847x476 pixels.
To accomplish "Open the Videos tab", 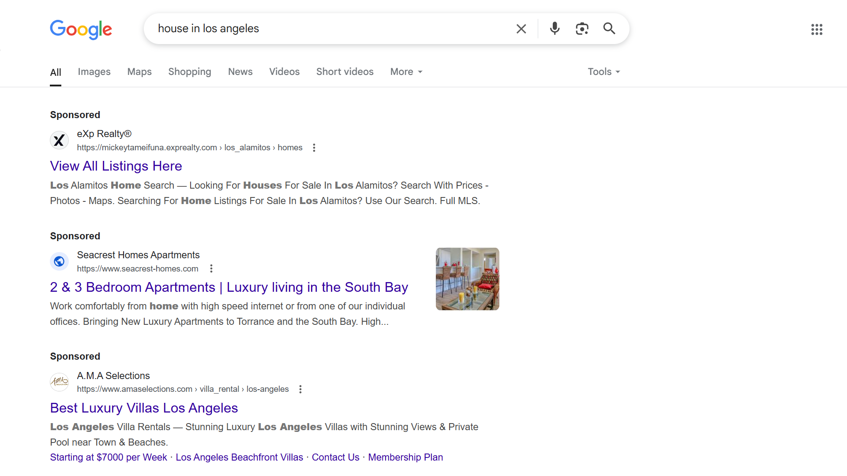I will 285,71.
